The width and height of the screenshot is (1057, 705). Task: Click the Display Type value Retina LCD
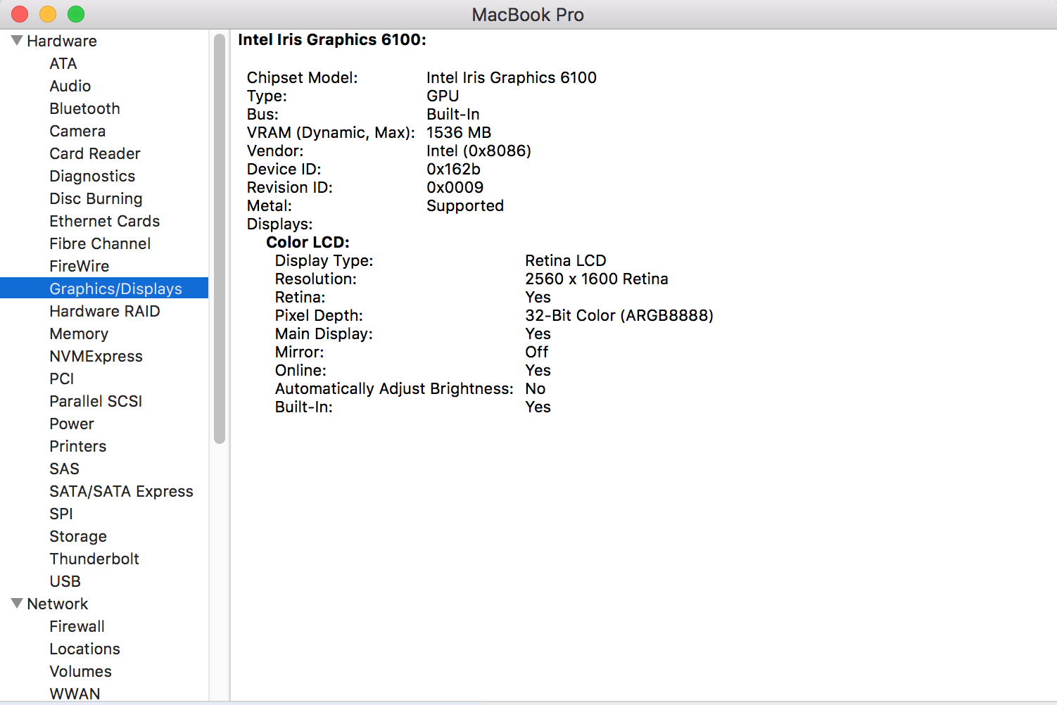(565, 260)
